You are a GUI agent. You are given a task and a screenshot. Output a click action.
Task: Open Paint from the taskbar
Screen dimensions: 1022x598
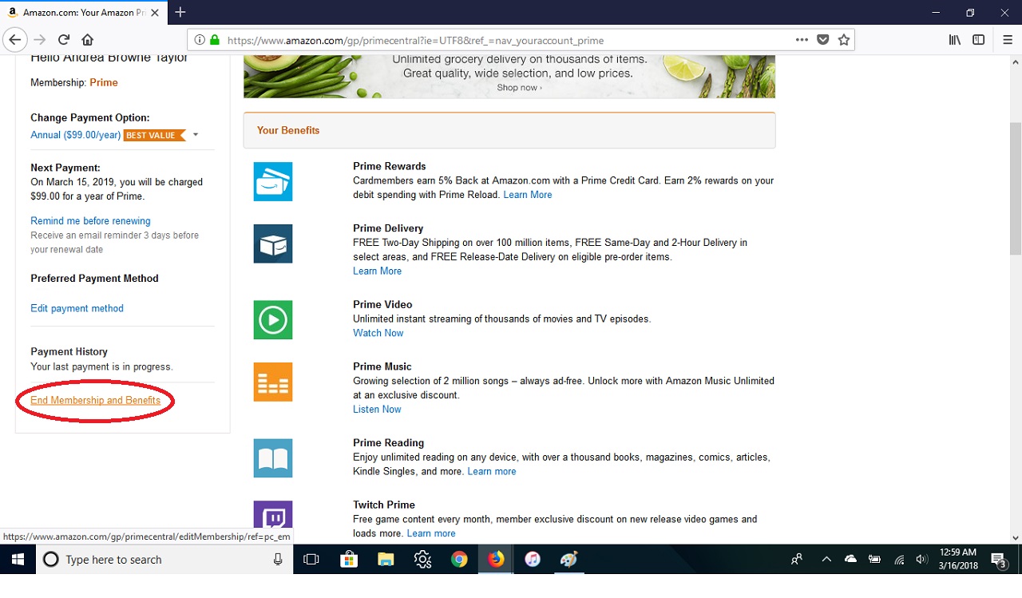pyautogui.click(x=569, y=560)
